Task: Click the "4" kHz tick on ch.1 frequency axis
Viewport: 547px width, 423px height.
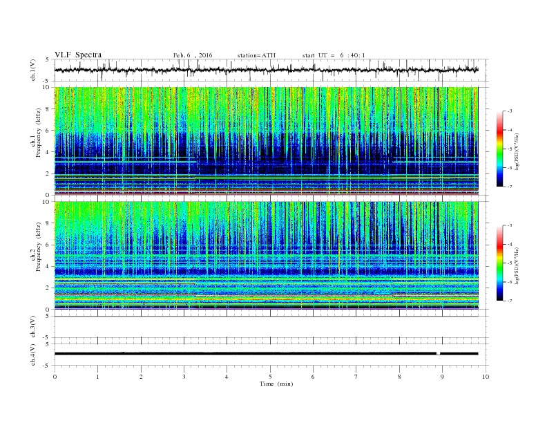Action: pos(48,152)
